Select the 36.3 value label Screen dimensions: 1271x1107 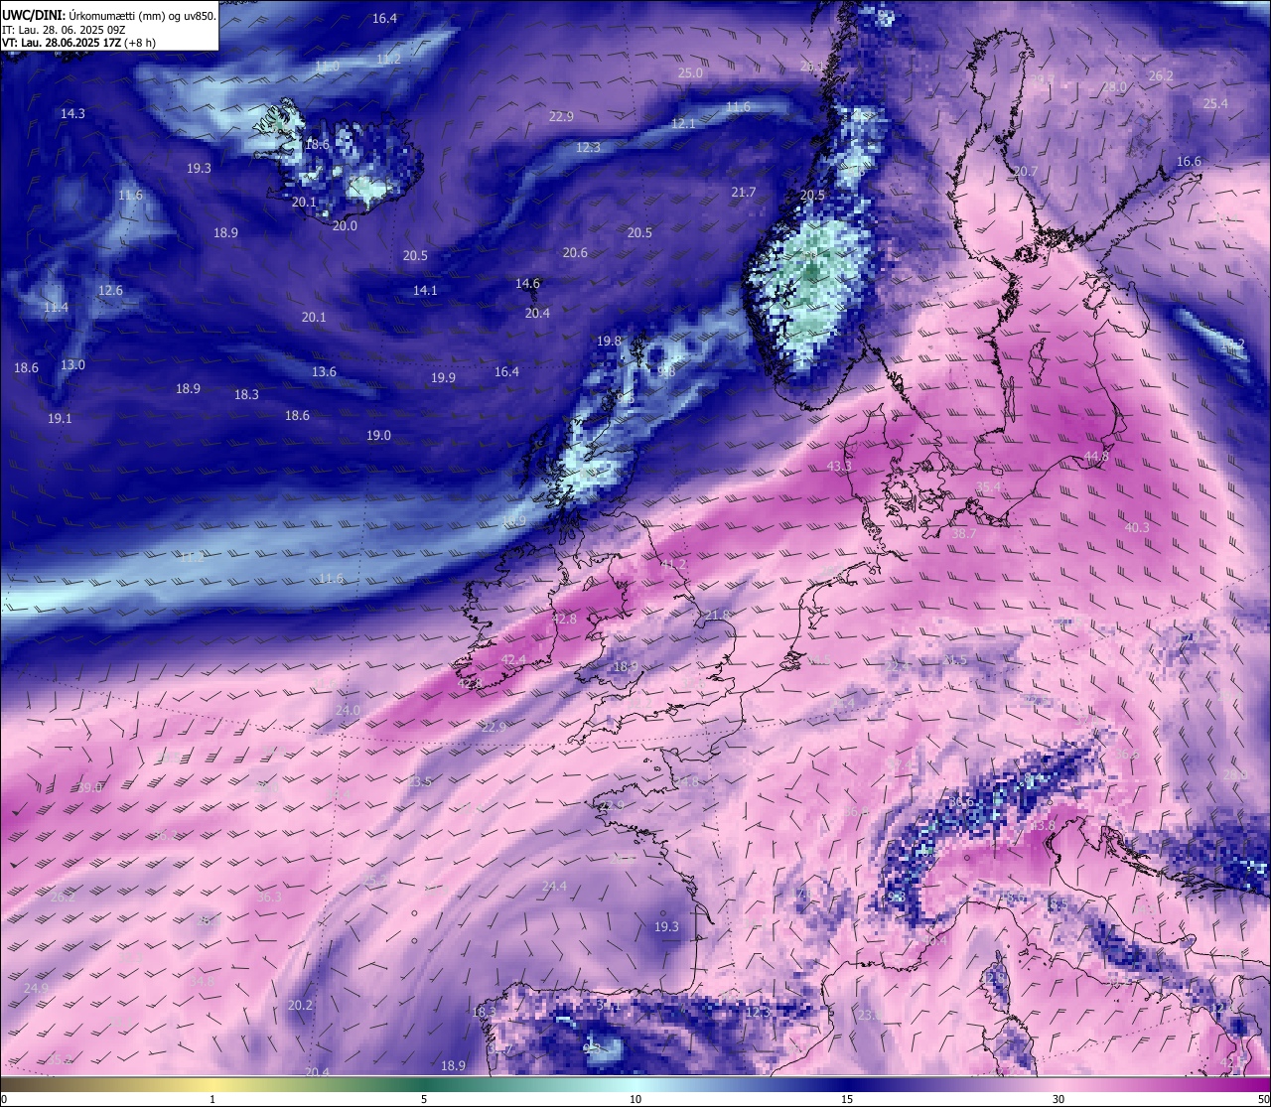pyautogui.click(x=269, y=898)
